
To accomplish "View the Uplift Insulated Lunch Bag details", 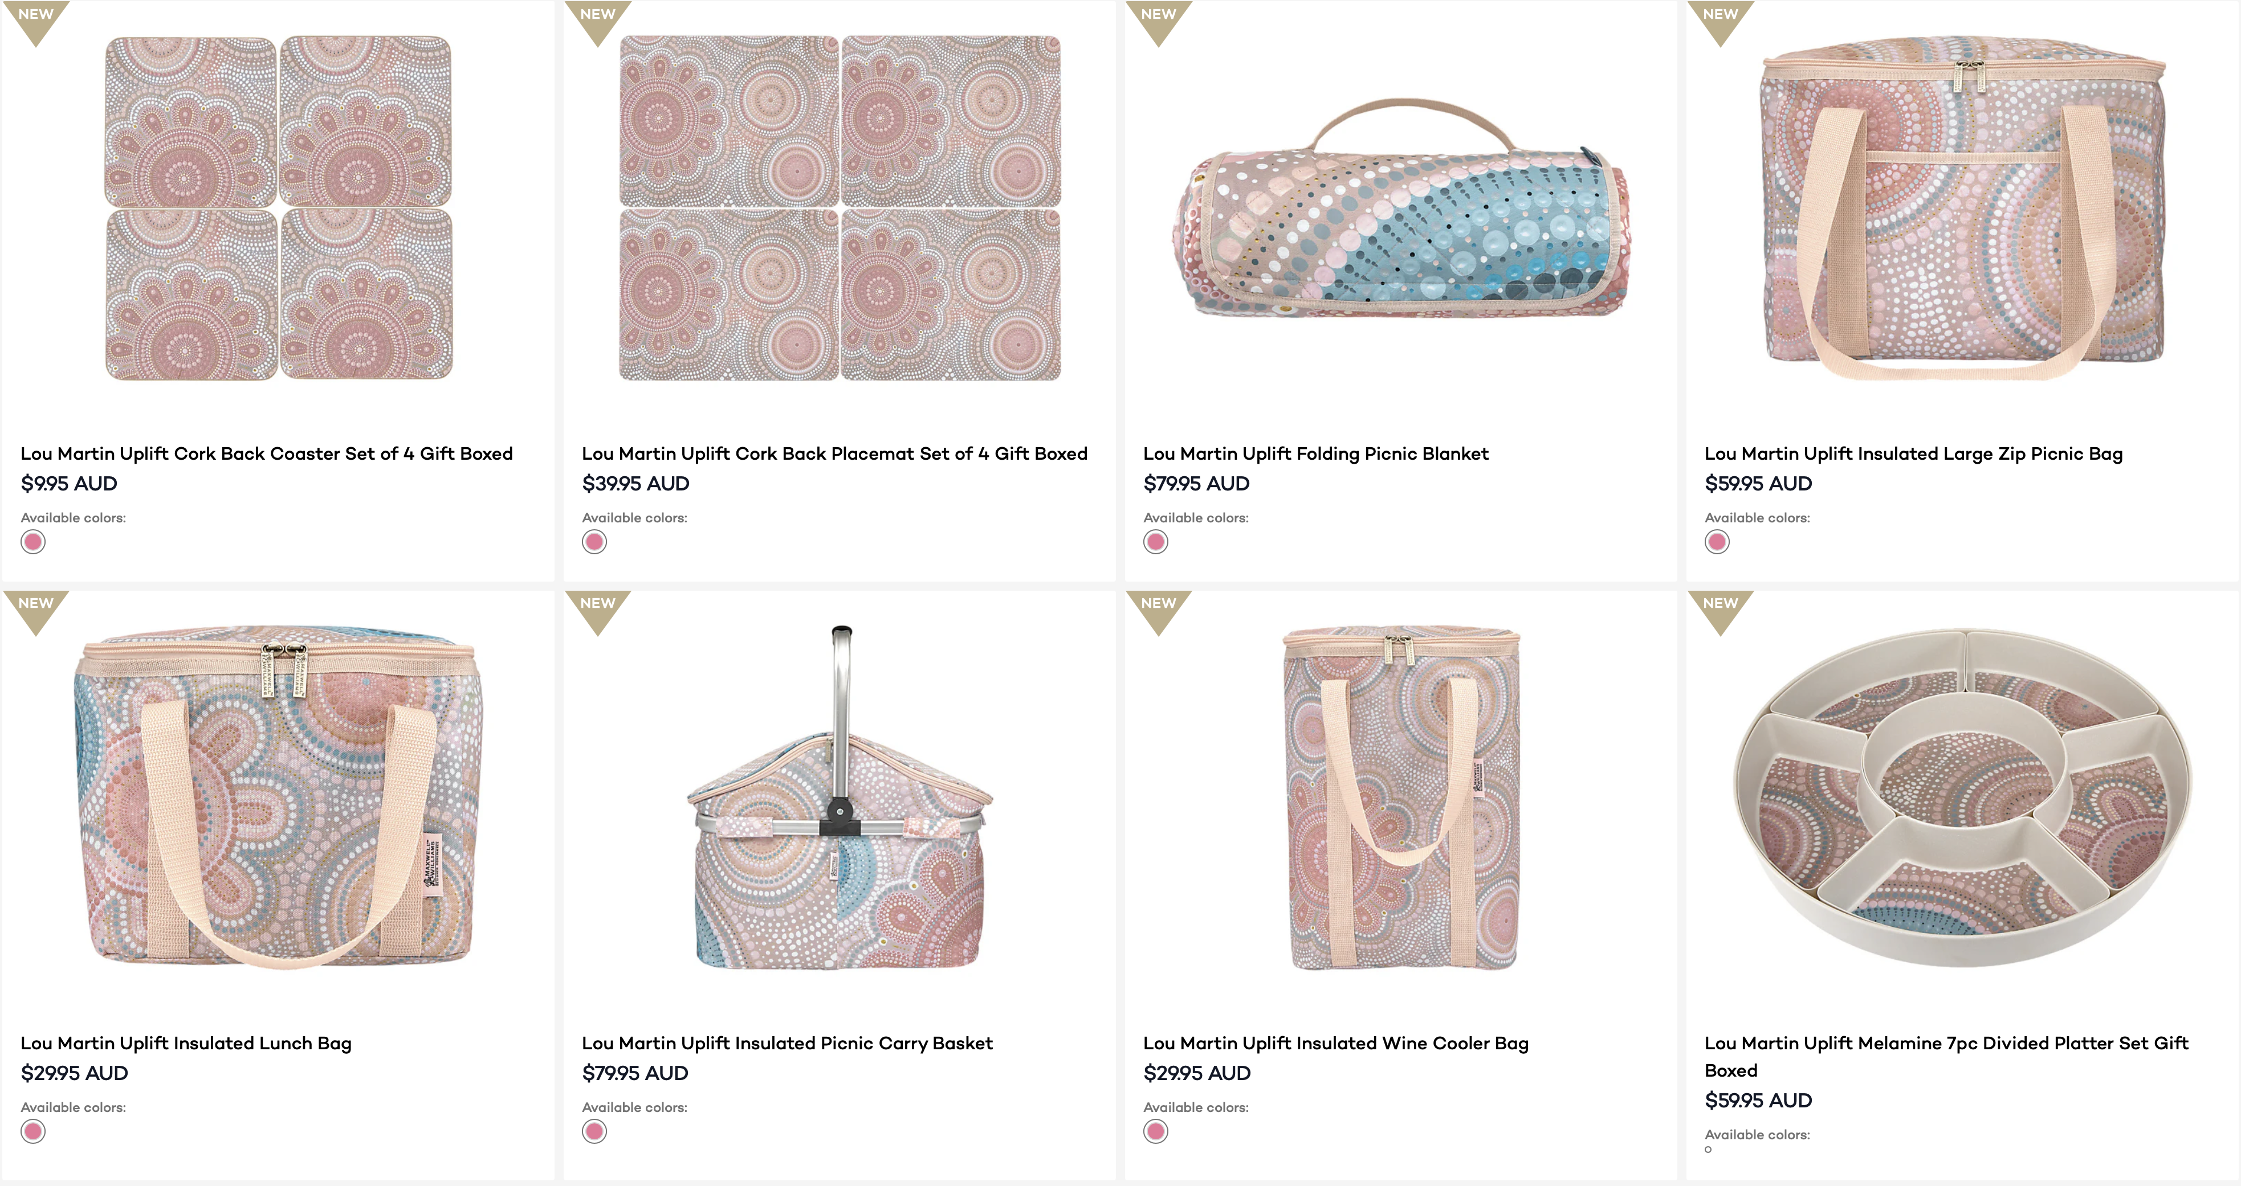I will (187, 1042).
